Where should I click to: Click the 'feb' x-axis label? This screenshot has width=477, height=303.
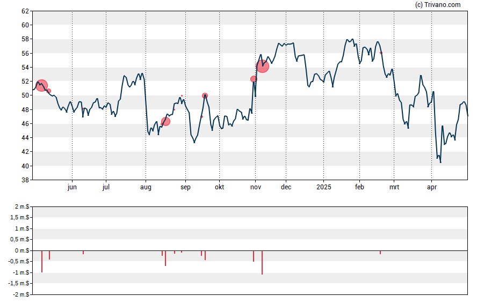[x=359, y=187]
